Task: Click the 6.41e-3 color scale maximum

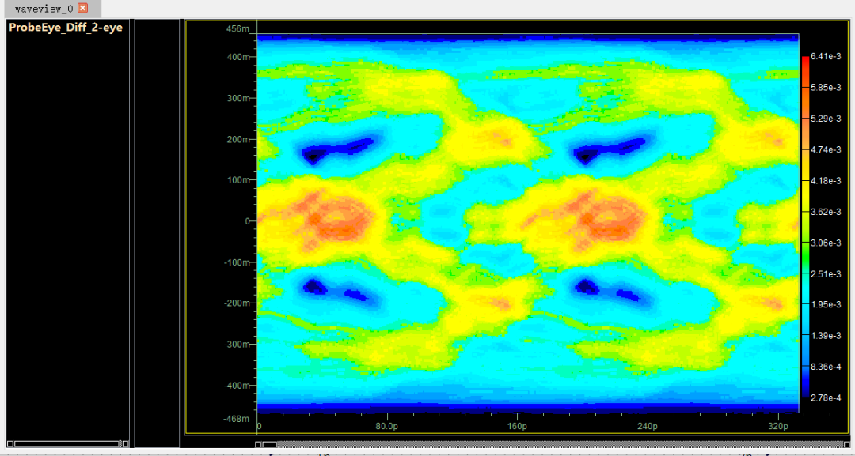Action: (826, 57)
